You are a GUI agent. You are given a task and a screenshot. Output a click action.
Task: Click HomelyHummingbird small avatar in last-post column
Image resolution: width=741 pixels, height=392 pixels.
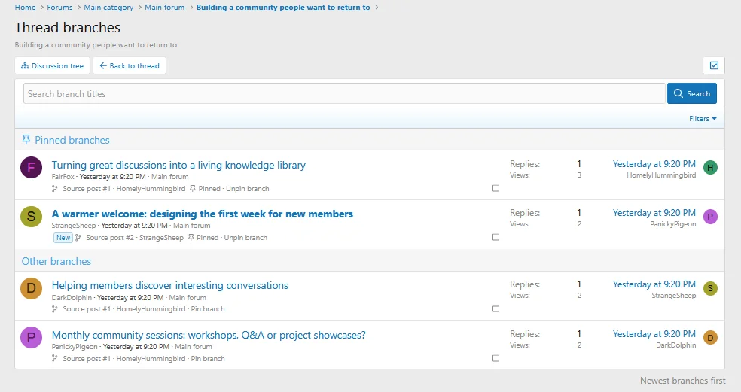710,168
